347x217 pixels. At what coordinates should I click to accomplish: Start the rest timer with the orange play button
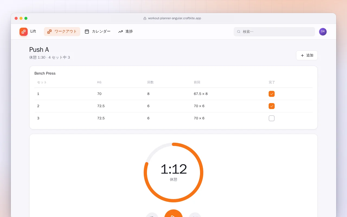(173, 213)
